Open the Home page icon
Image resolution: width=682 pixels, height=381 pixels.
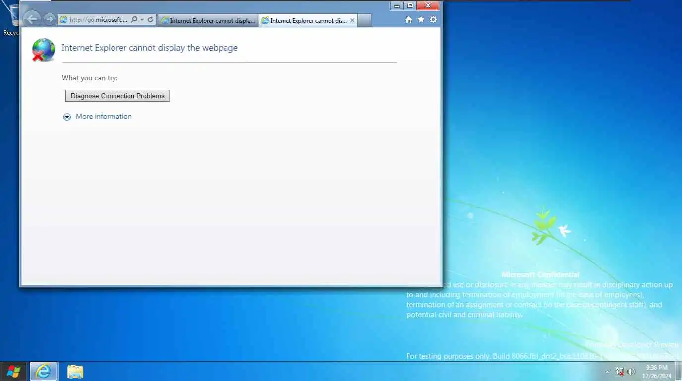[x=409, y=20]
